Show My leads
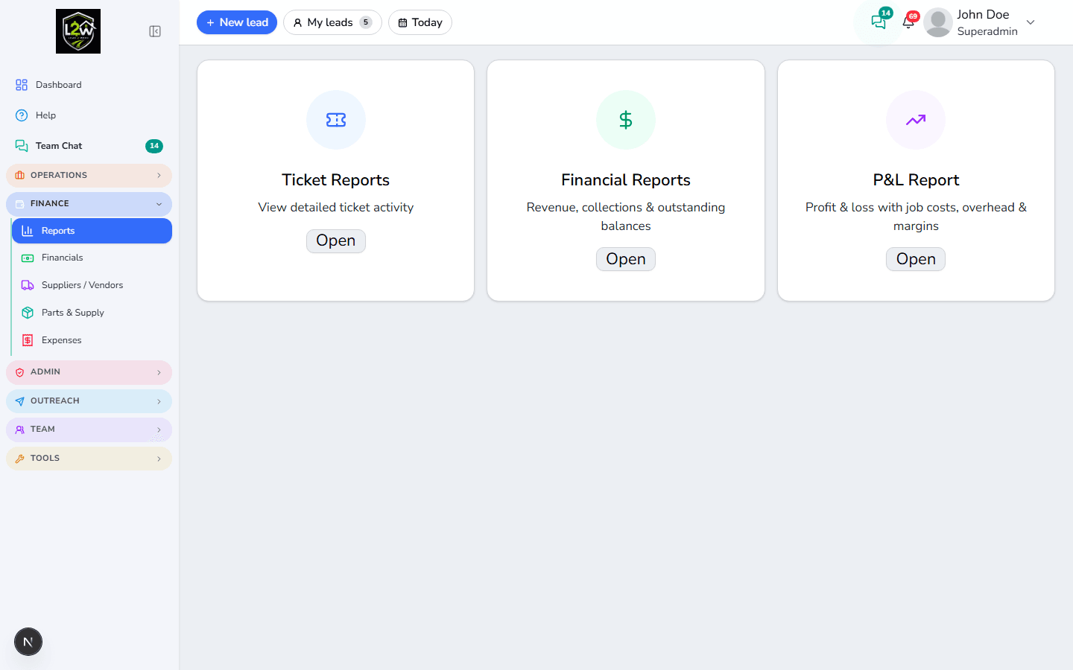Viewport: 1073px width, 670px height. pyautogui.click(x=332, y=22)
